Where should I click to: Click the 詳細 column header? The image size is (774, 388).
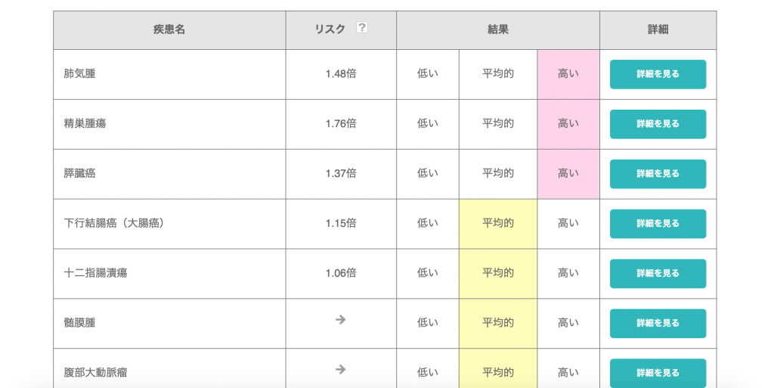point(658,29)
